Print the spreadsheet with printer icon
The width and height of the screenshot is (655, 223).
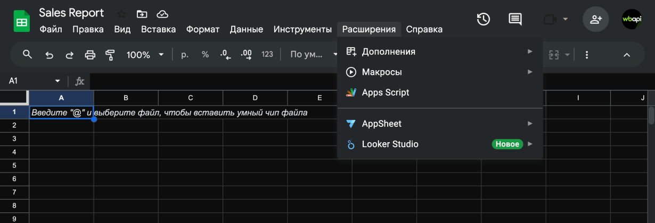90,55
